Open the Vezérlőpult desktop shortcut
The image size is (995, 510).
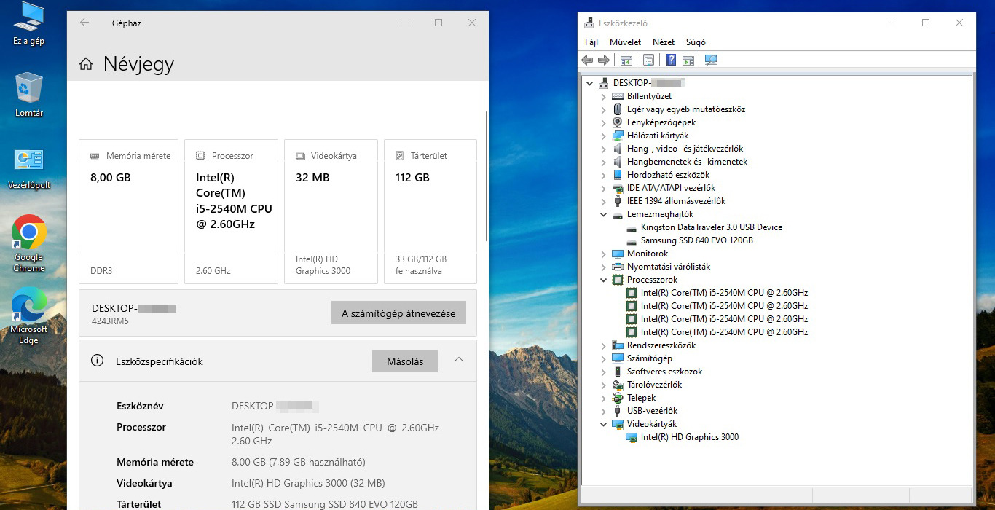click(29, 169)
